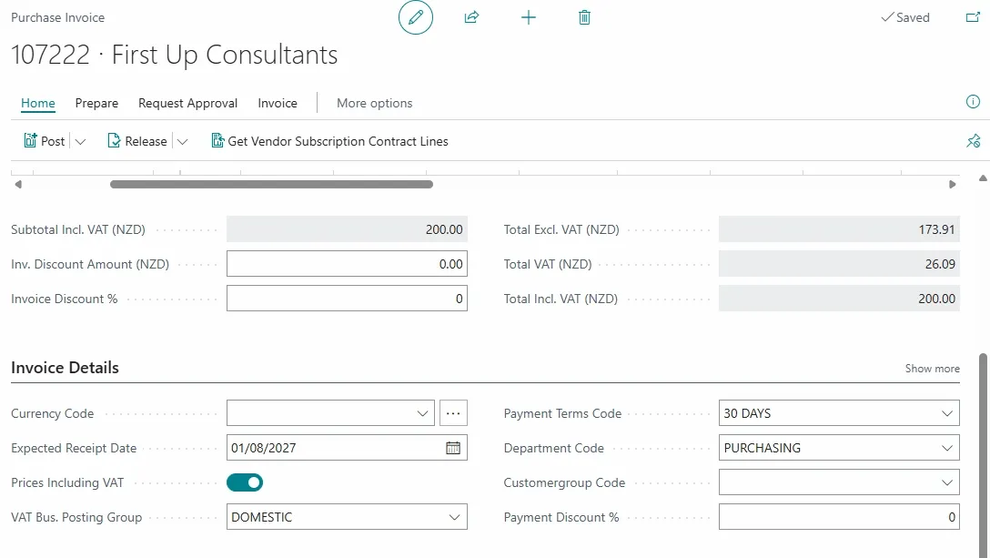This screenshot has width=990, height=558.
Task: Click the vertical scroll up arrow
Action: tap(983, 178)
